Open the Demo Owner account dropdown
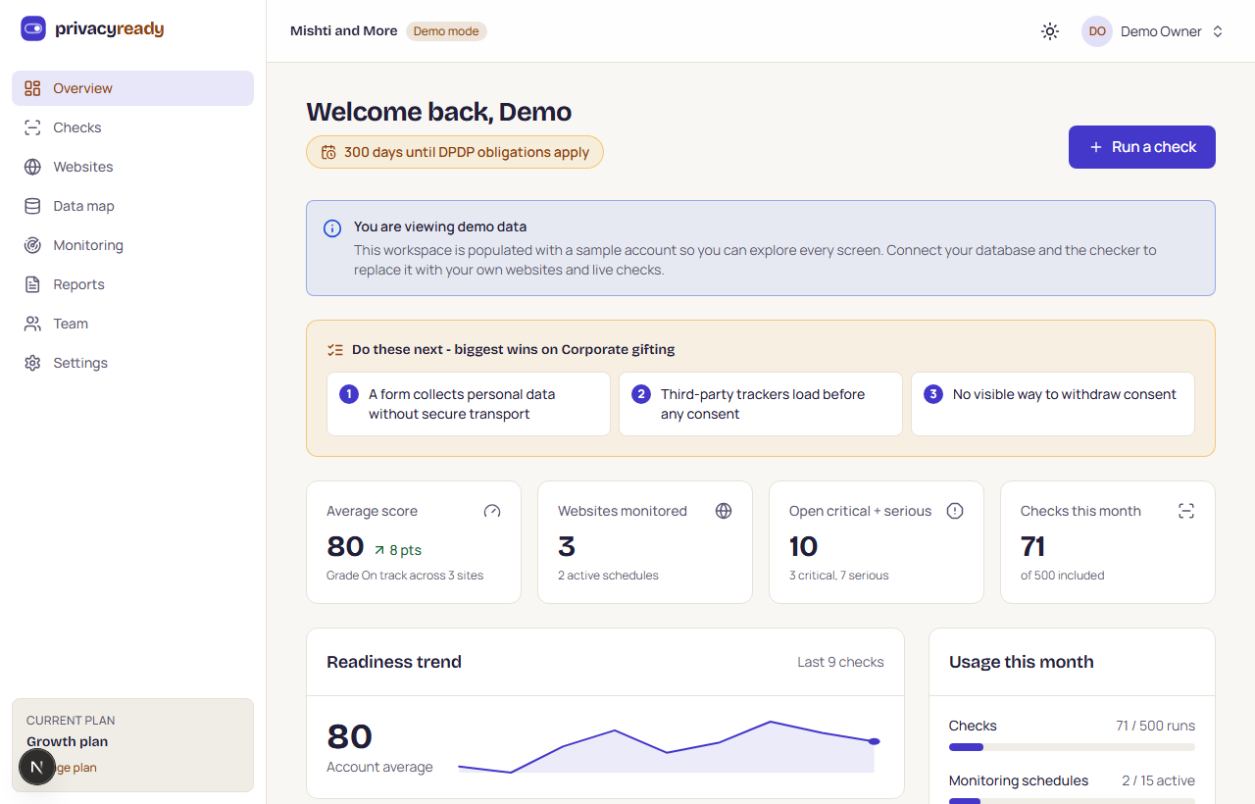This screenshot has height=804, width=1255. pos(1153,31)
